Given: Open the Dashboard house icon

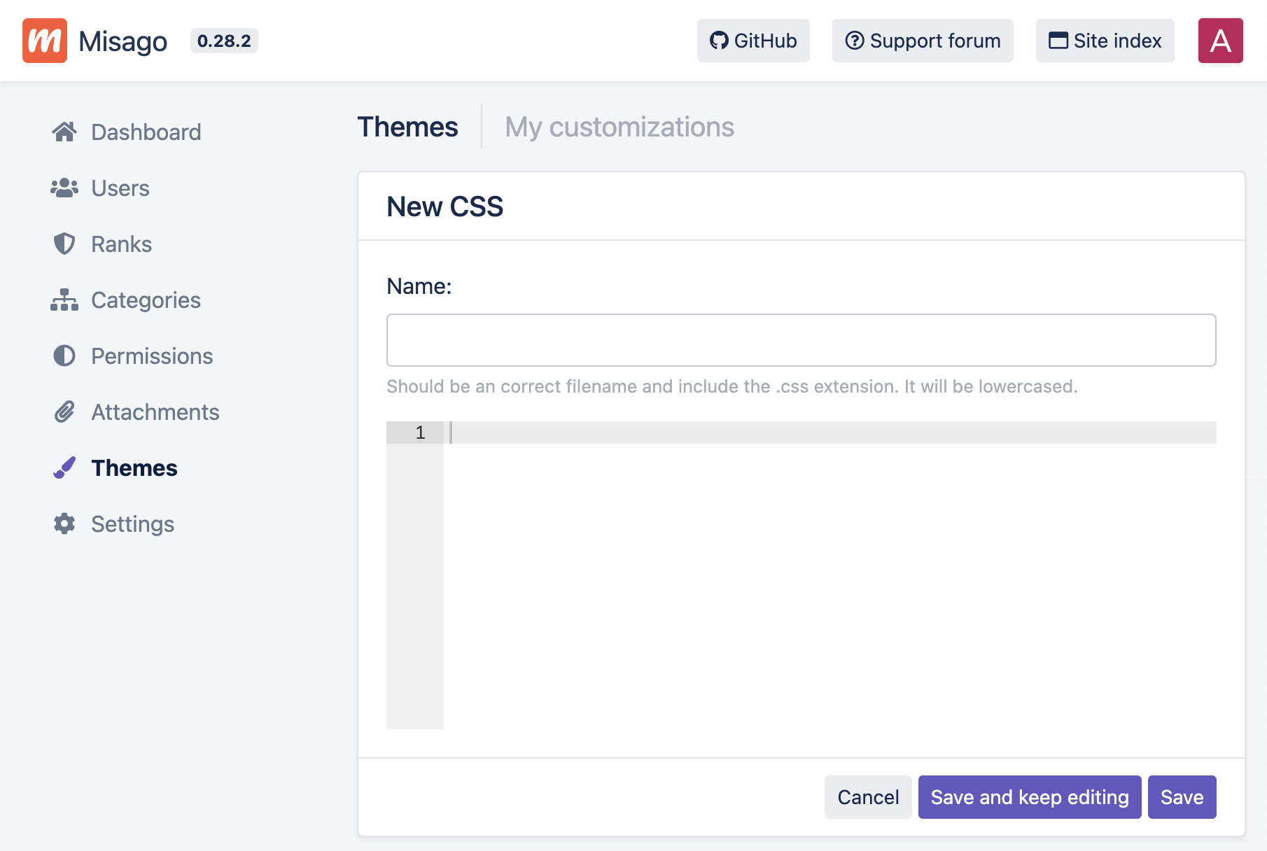Looking at the screenshot, I should tap(64, 132).
